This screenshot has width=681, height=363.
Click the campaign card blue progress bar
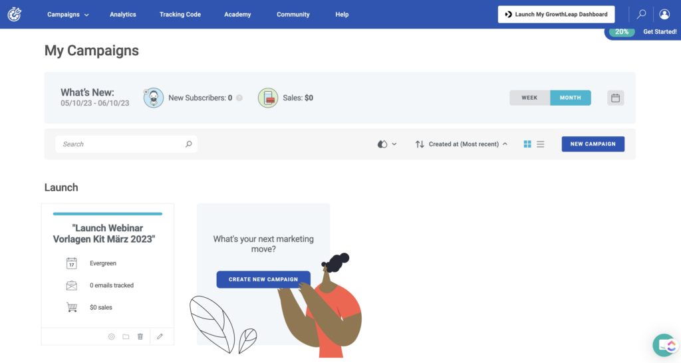pyautogui.click(x=107, y=213)
